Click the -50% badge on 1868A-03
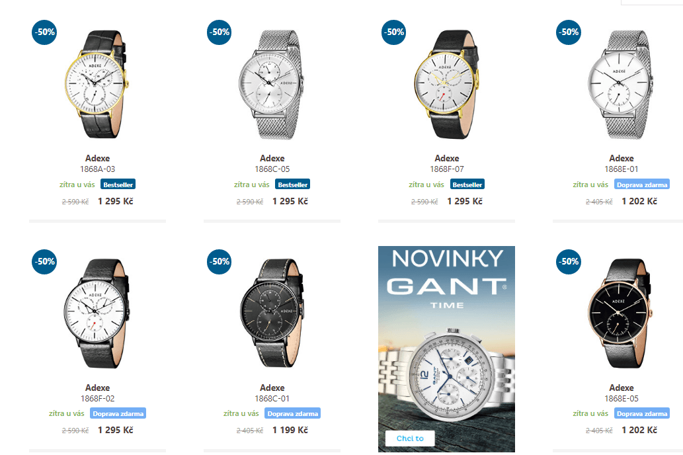This screenshot has height=455, width=683. coord(44,32)
